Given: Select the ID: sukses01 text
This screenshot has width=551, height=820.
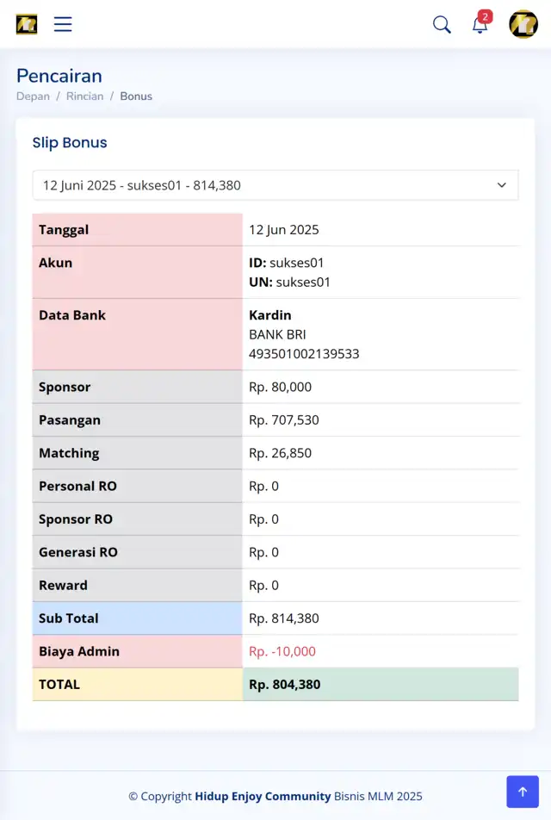Looking at the screenshot, I should (x=287, y=263).
